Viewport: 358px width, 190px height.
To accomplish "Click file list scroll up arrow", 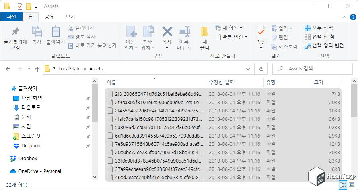I will [354, 81].
